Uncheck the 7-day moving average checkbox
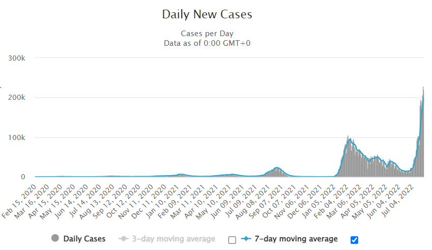Screen dimensions: 432x250 pos(354,240)
